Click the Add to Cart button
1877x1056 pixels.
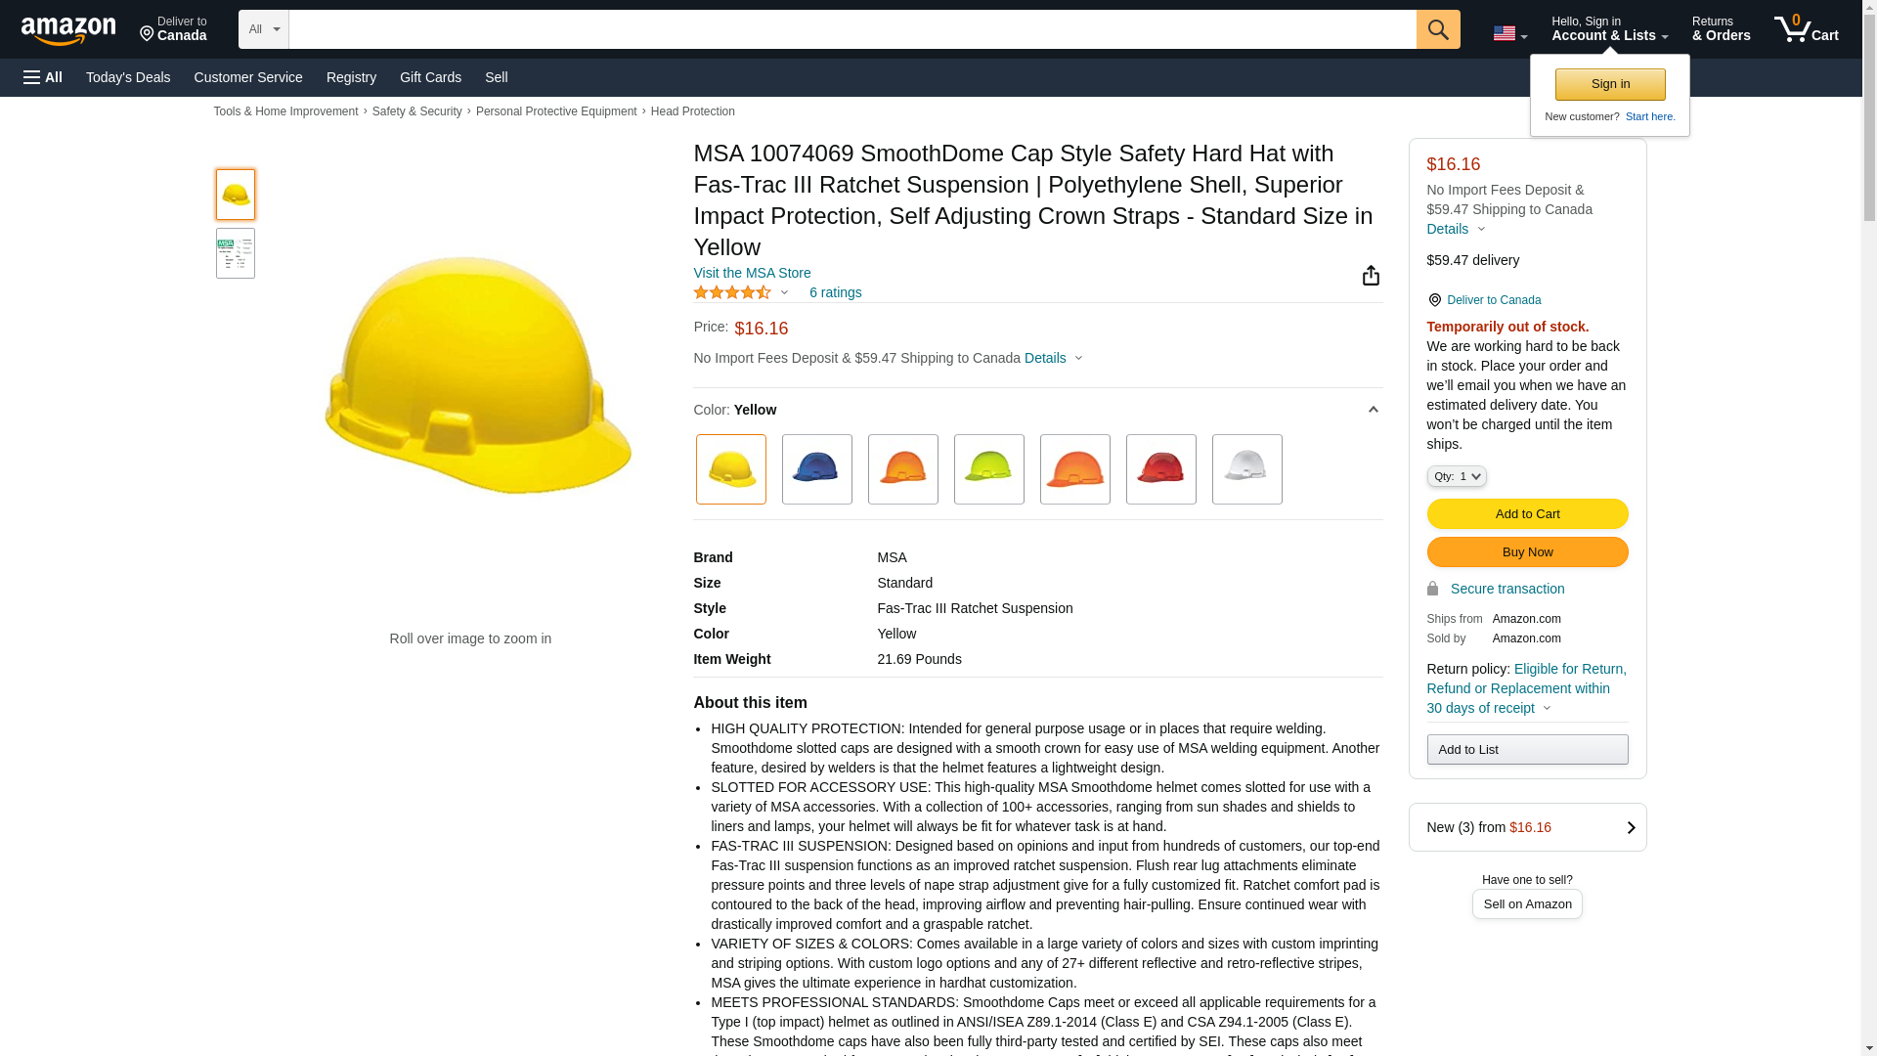tap(1526, 513)
